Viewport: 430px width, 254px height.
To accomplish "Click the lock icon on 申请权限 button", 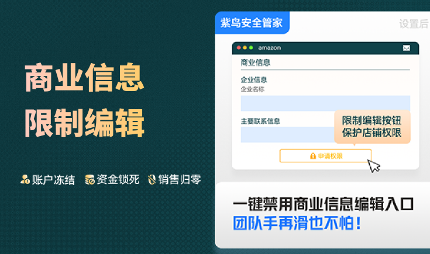I will 313,156.
